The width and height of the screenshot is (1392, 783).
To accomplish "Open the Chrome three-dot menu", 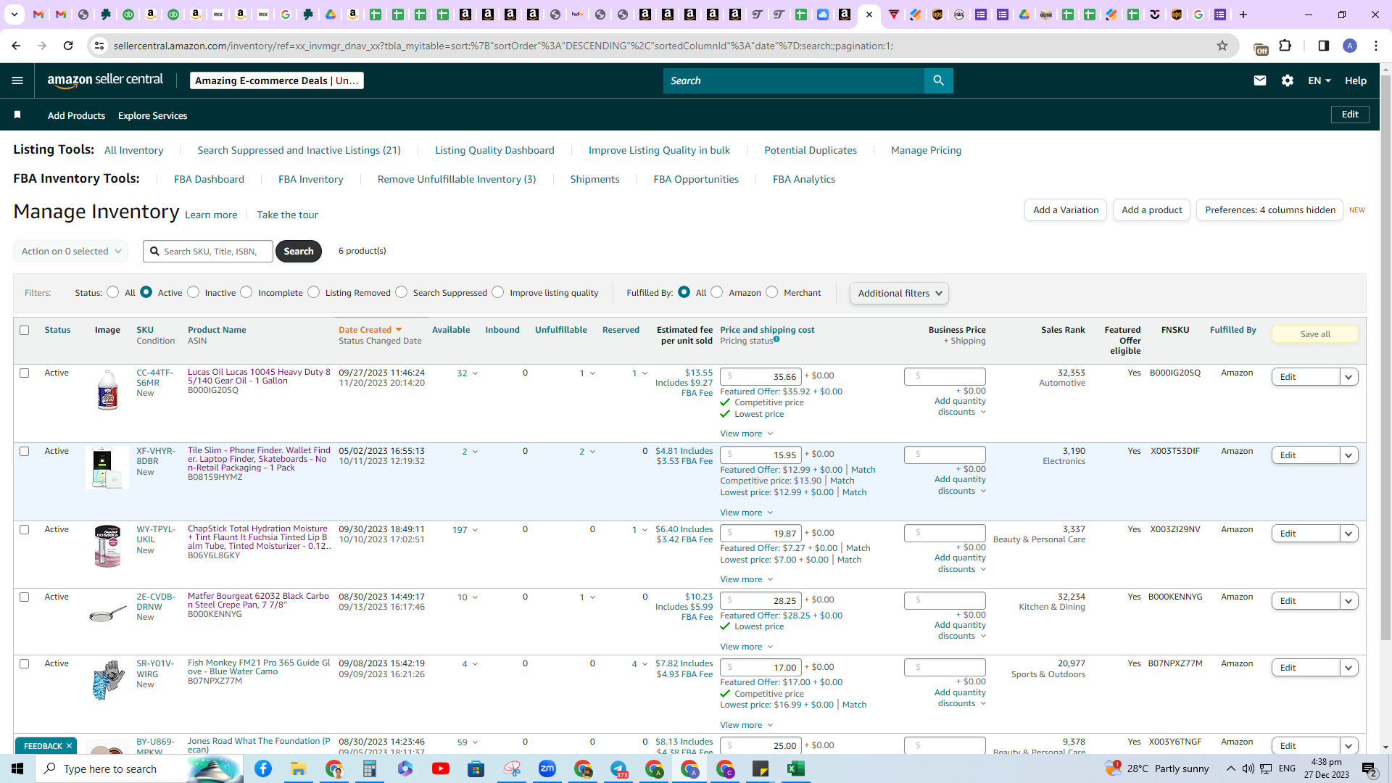I will click(x=1376, y=46).
